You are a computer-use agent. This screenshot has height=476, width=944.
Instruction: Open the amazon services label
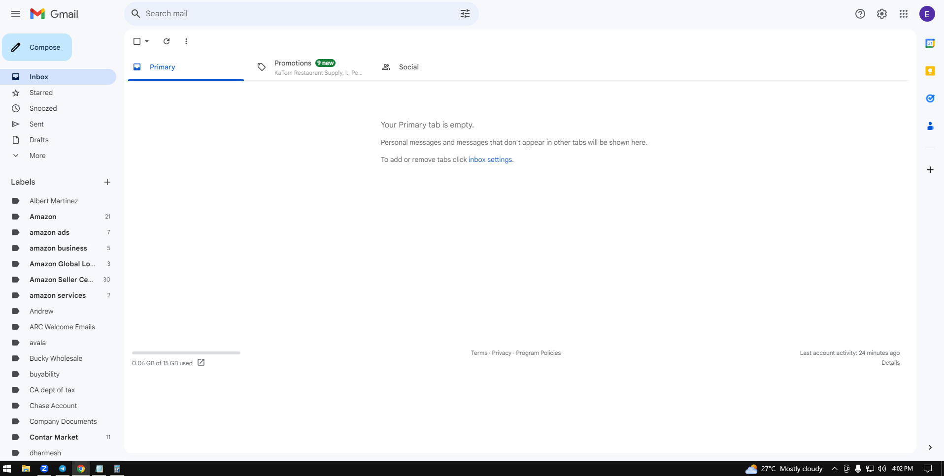[58, 295]
